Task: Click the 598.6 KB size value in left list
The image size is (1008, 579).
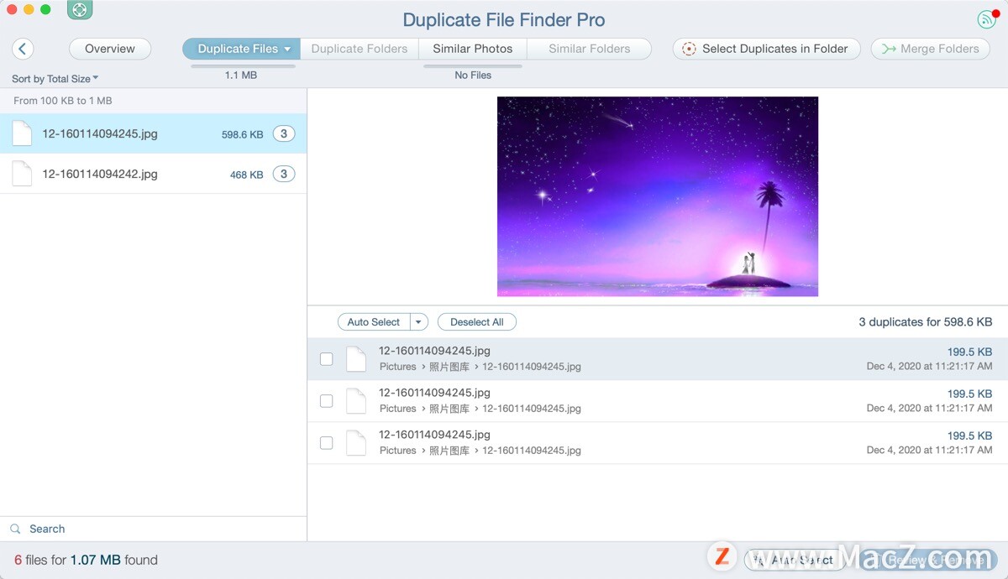Action: click(x=242, y=134)
